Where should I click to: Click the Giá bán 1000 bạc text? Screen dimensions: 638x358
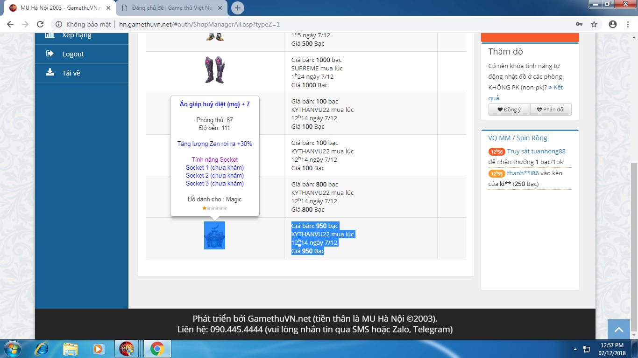pos(317,60)
